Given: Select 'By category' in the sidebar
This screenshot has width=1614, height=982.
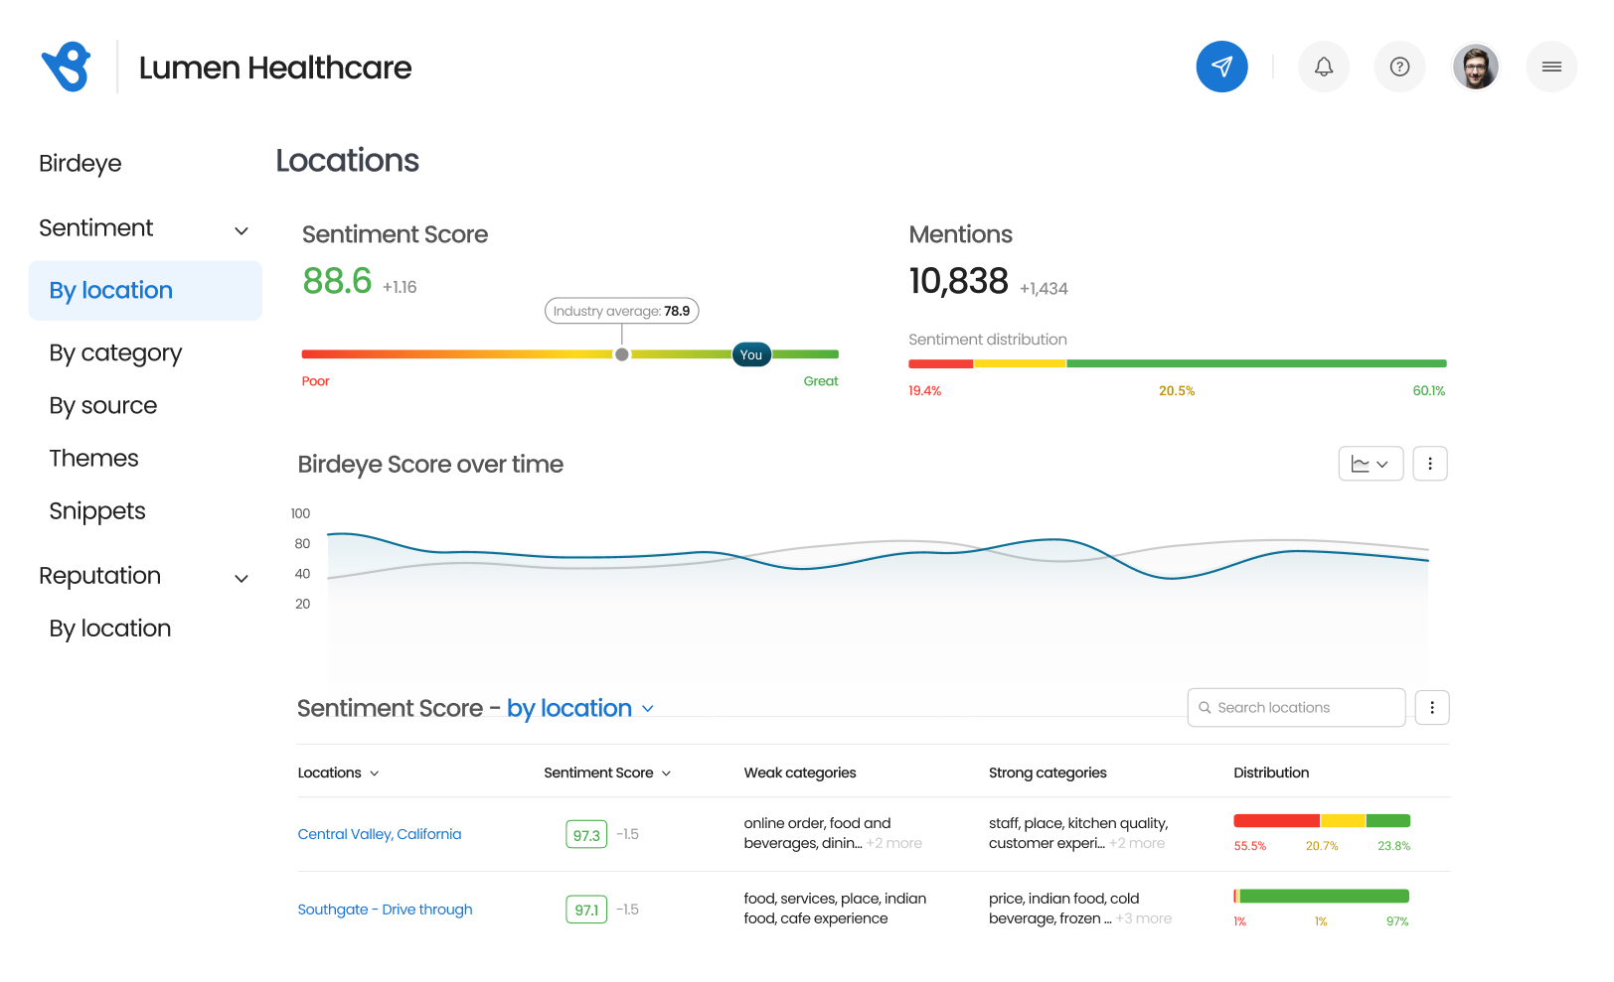Looking at the screenshot, I should [x=115, y=352].
